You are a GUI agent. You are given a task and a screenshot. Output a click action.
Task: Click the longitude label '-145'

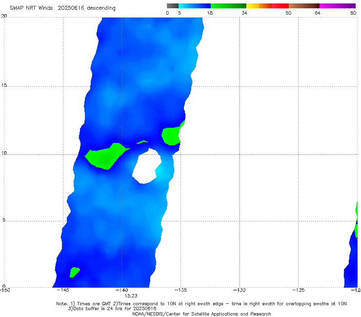63,290
